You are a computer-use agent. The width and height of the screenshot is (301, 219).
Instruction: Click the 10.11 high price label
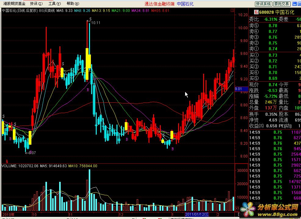coord(95,23)
